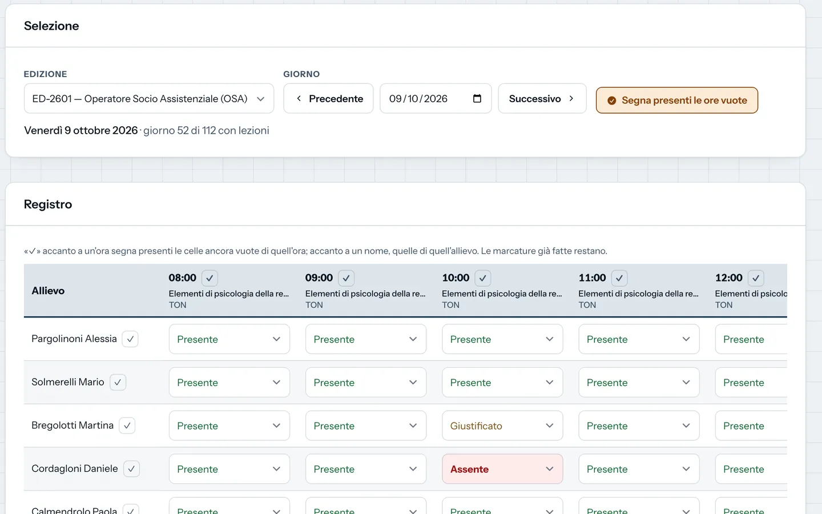Viewport: 822px width, 514px height.
Task: Mark empty 08:00 cells present via checkmark
Action: (x=209, y=278)
